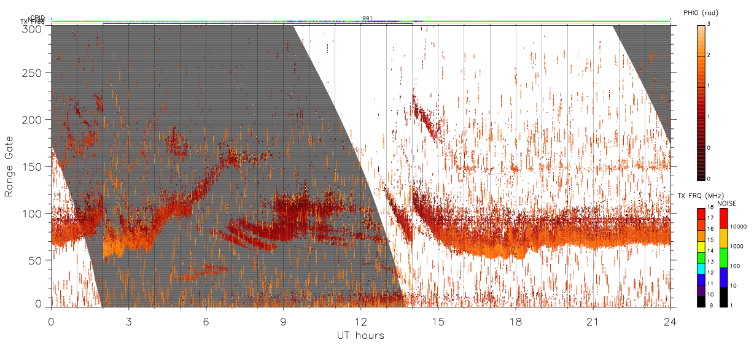Click the red-orange 16–17 MHz TX FRQ swatch
Screen dimensions: 754x348
[x=701, y=223]
